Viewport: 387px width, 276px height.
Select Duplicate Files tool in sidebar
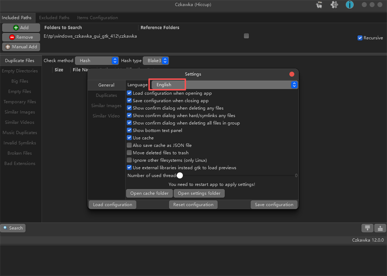[20, 61]
